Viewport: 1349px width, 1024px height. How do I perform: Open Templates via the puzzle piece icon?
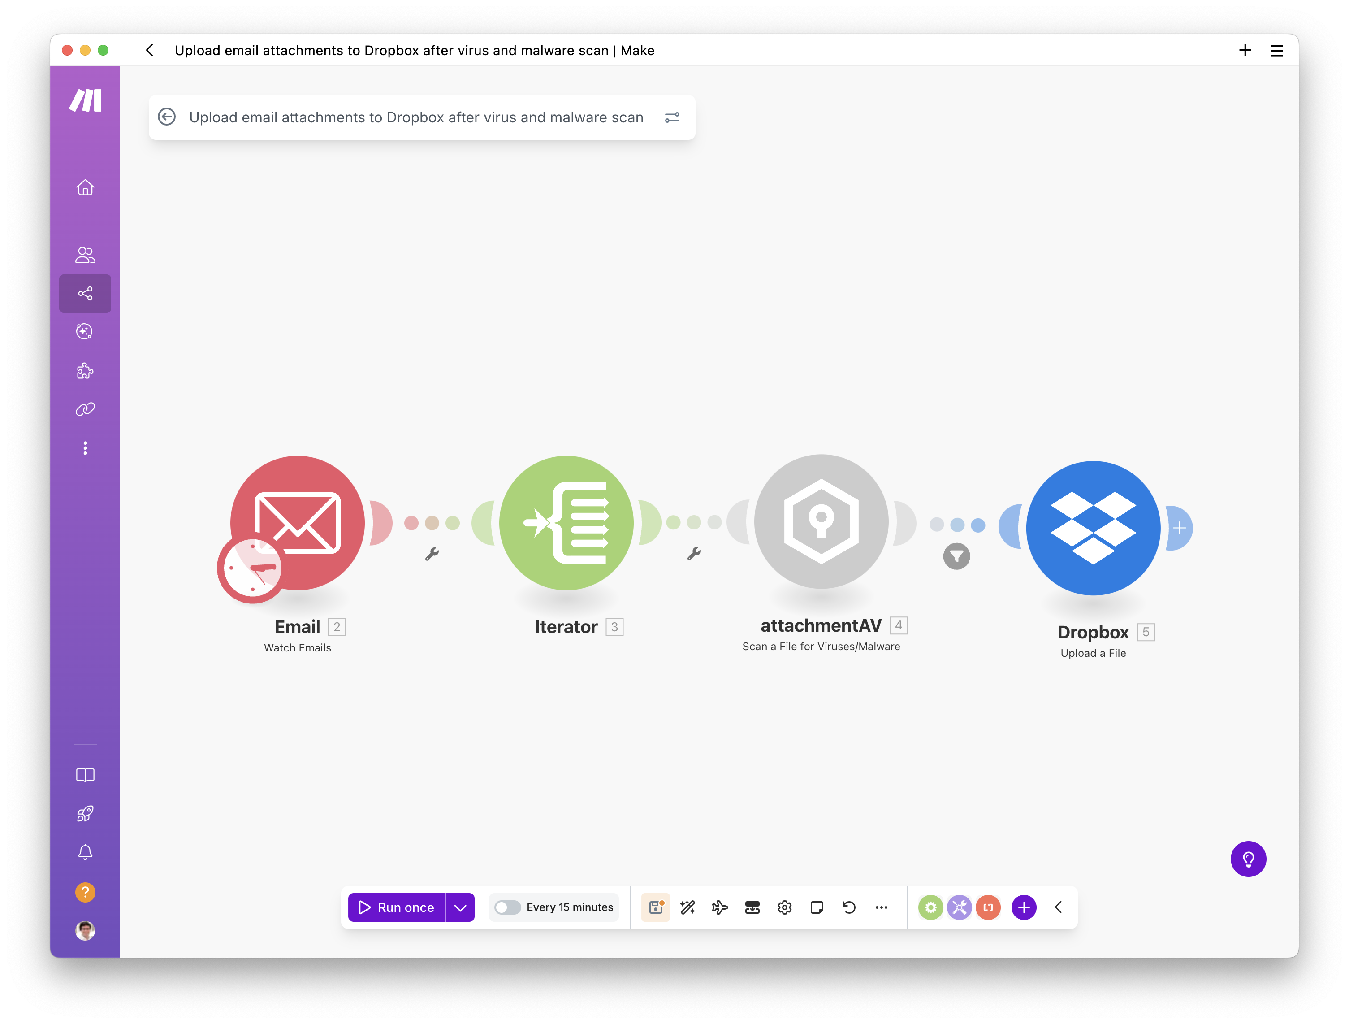click(85, 371)
